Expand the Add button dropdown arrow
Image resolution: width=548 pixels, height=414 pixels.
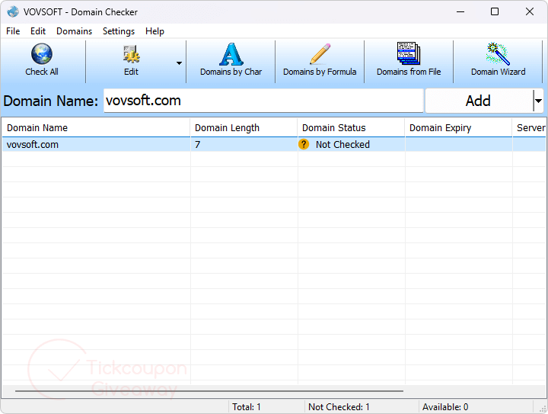click(538, 101)
